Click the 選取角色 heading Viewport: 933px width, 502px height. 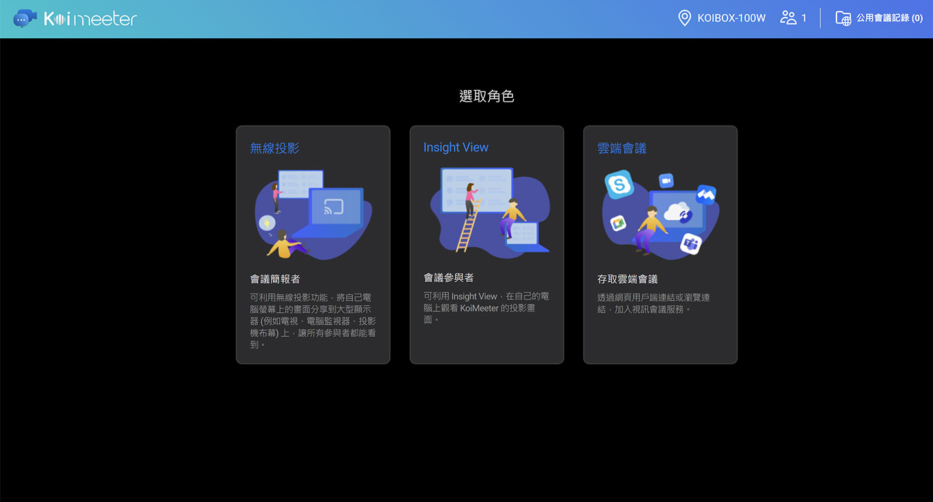pyautogui.click(x=487, y=97)
